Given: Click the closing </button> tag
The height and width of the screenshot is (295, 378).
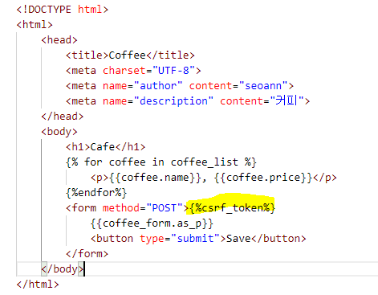Looking at the screenshot, I should (x=278, y=239).
